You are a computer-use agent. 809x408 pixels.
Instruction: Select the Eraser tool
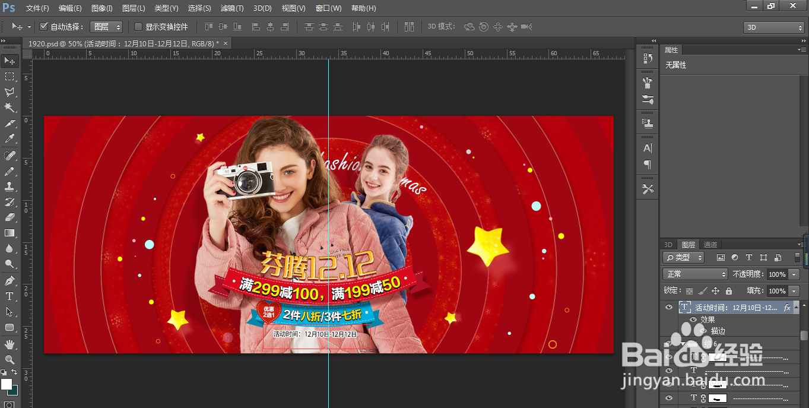point(9,217)
